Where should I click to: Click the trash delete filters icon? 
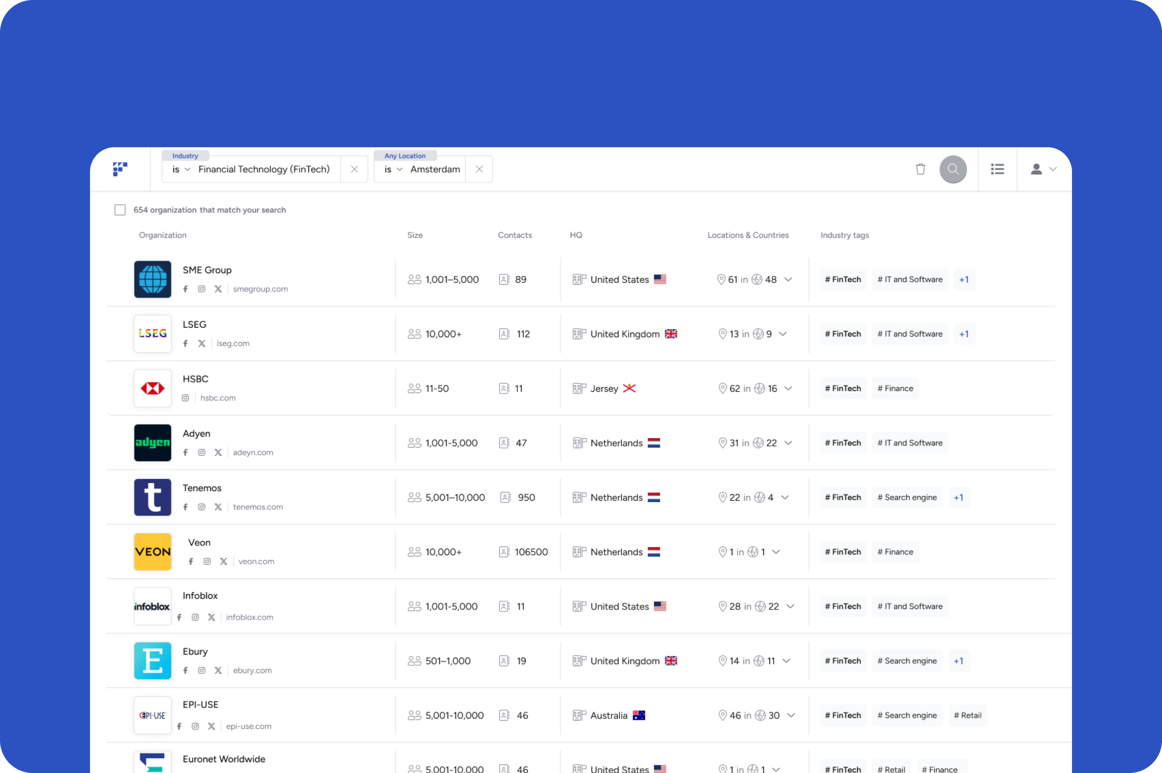pos(920,169)
